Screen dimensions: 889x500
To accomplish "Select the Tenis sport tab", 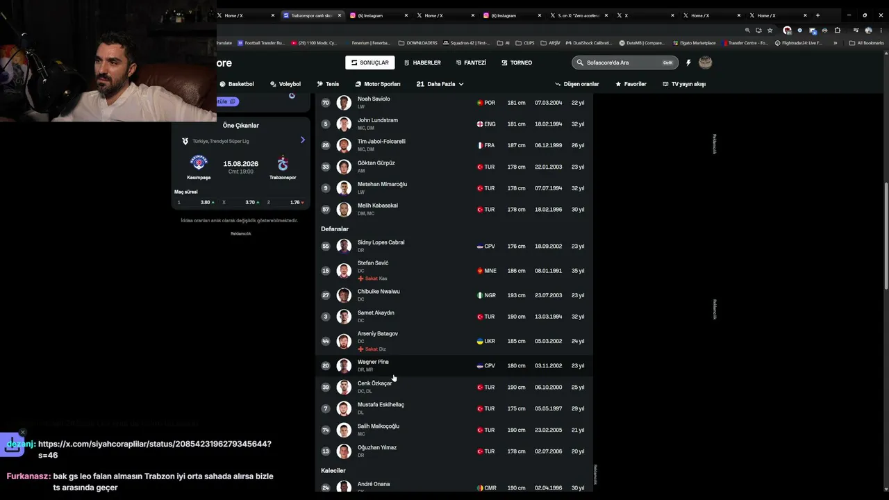I will click(328, 84).
